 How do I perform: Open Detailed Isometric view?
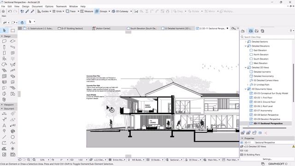point(262,72)
